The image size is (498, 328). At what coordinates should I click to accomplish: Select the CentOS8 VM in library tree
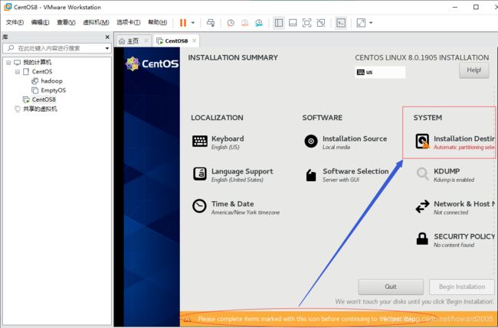click(x=44, y=99)
